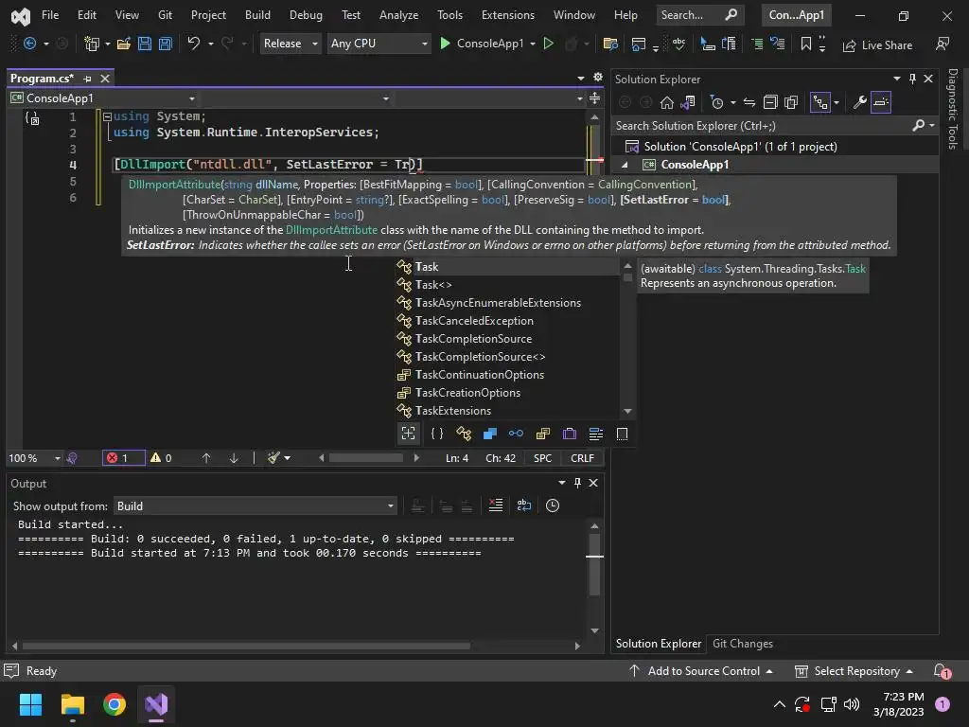Open the Extensions menu
This screenshot has height=727, width=969.
click(508, 15)
